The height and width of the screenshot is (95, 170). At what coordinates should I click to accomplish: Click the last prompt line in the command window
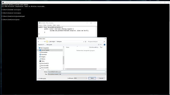click(11, 20)
